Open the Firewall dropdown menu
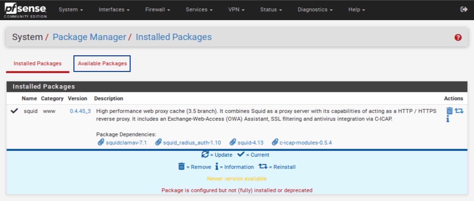This screenshot has width=474, height=201. pyautogui.click(x=157, y=10)
